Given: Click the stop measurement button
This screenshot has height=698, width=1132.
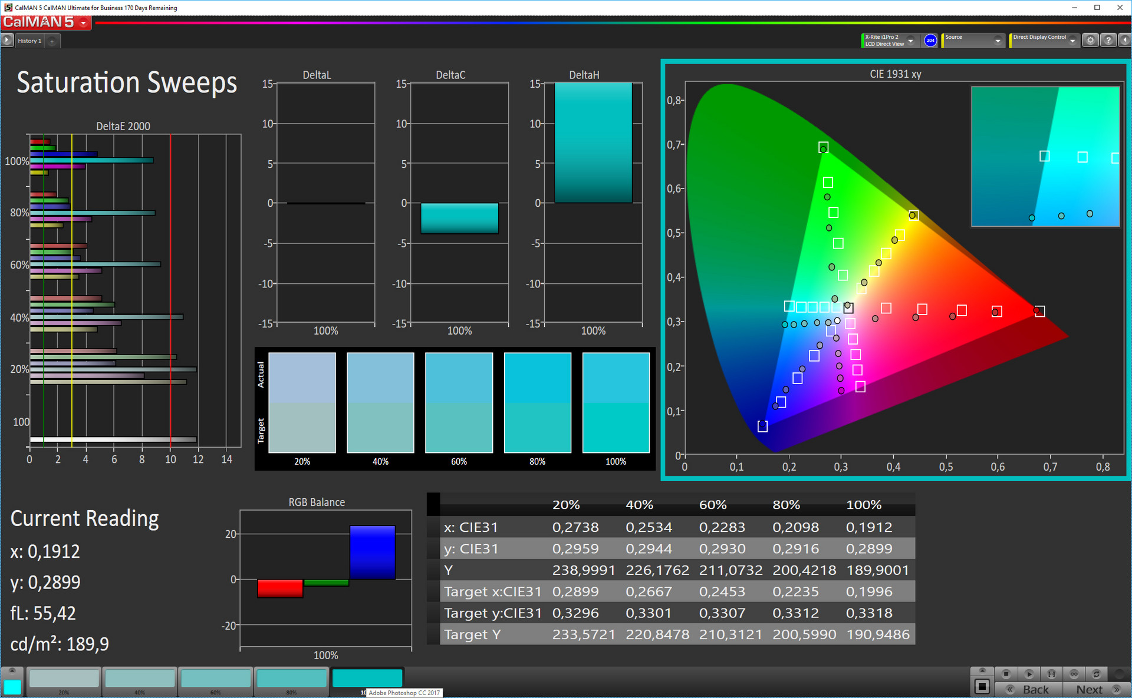Looking at the screenshot, I should (1006, 674).
